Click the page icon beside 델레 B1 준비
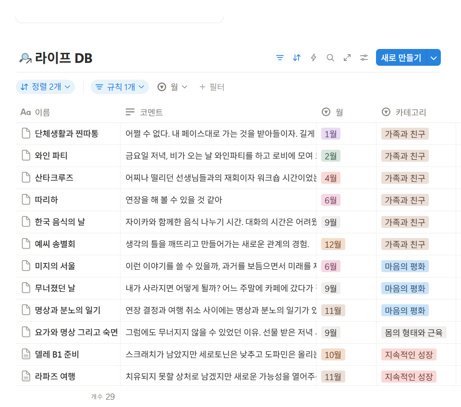Viewport: 461px width, 407px height. pos(26,354)
